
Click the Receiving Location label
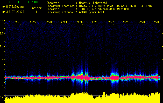[60, 6]
